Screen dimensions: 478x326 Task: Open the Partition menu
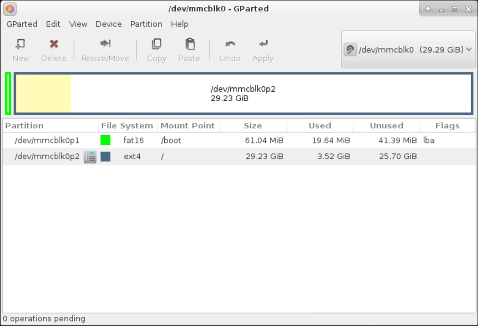pyautogui.click(x=146, y=24)
